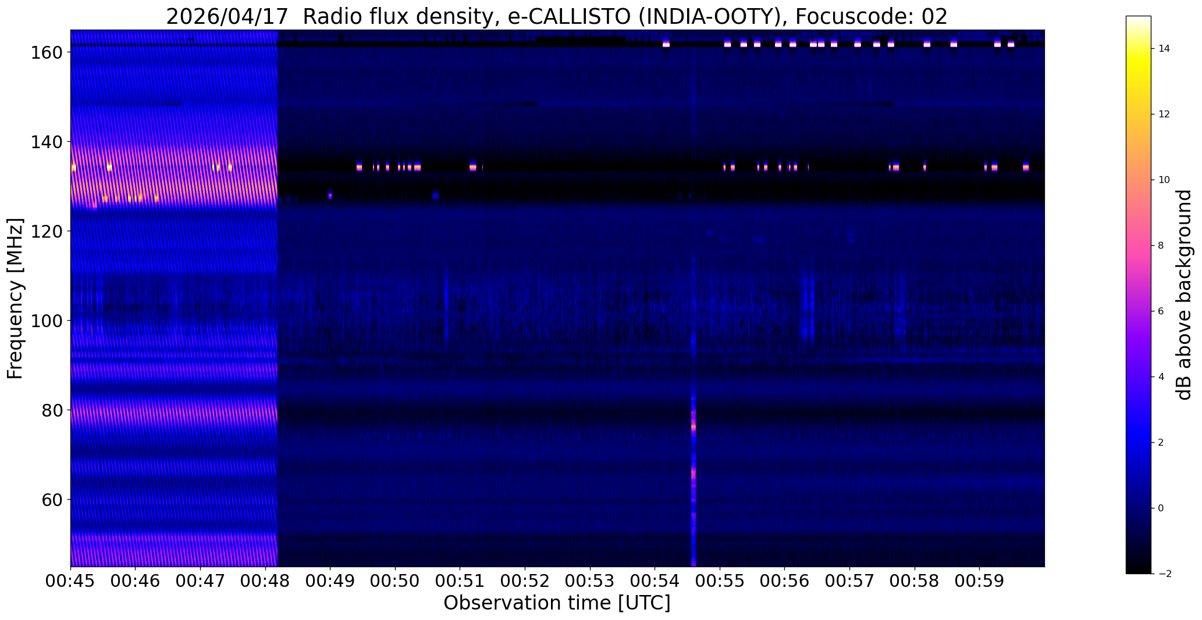Image resolution: width=1202 pixels, height=620 pixels.
Task: Click the 00:48 time tick label
Action: pyautogui.click(x=265, y=581)
